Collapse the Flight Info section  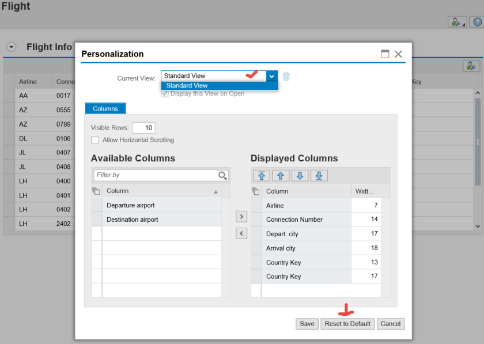[11, 47]
